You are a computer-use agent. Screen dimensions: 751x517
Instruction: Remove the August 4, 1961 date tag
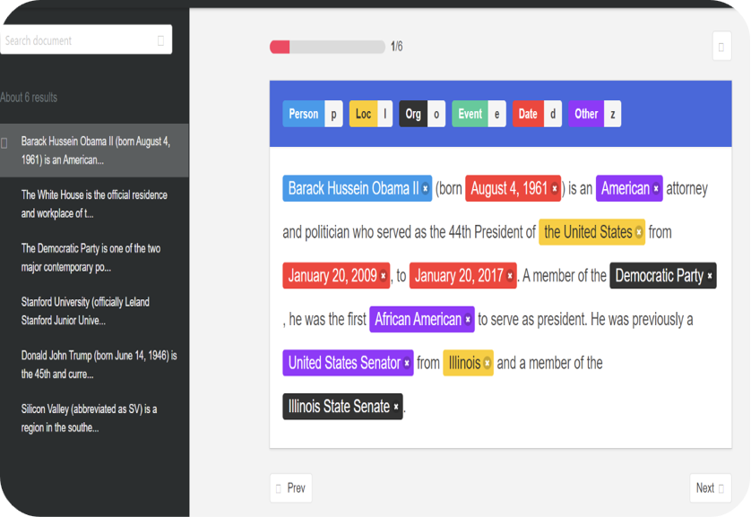554,188
